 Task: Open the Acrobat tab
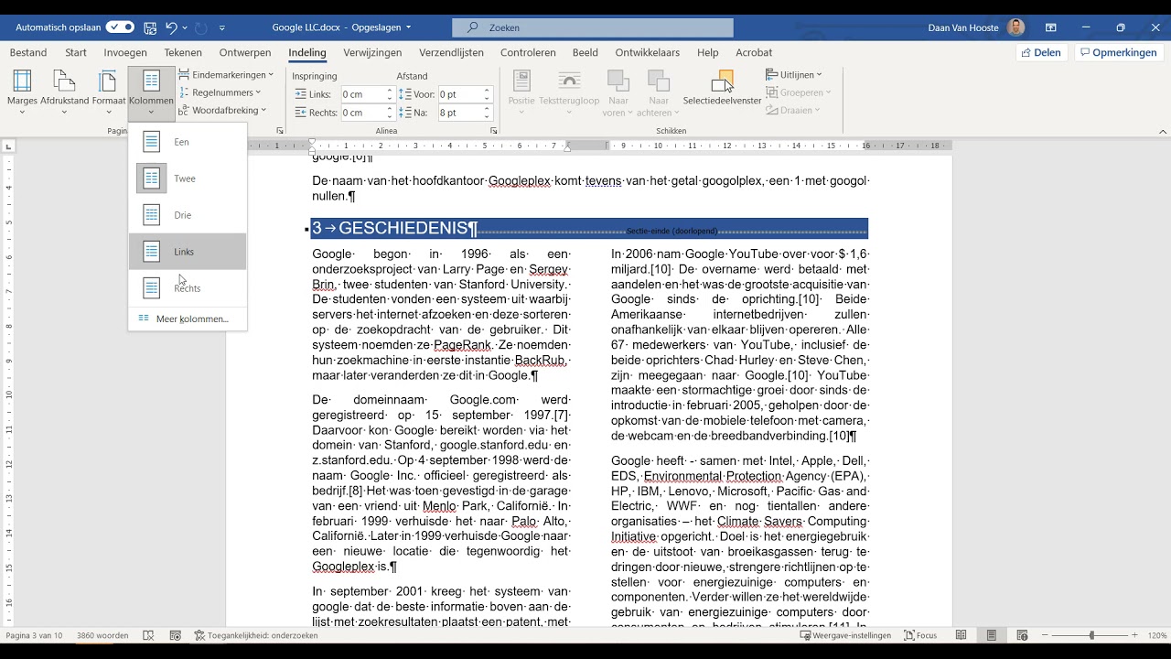(x=754, y=53)
